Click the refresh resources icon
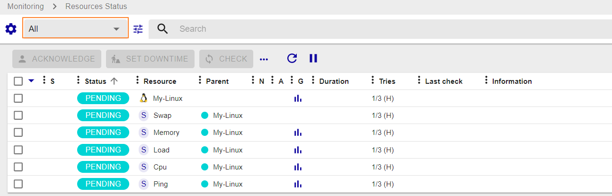This screenshot has width=612, height=196. click(292, 59)
